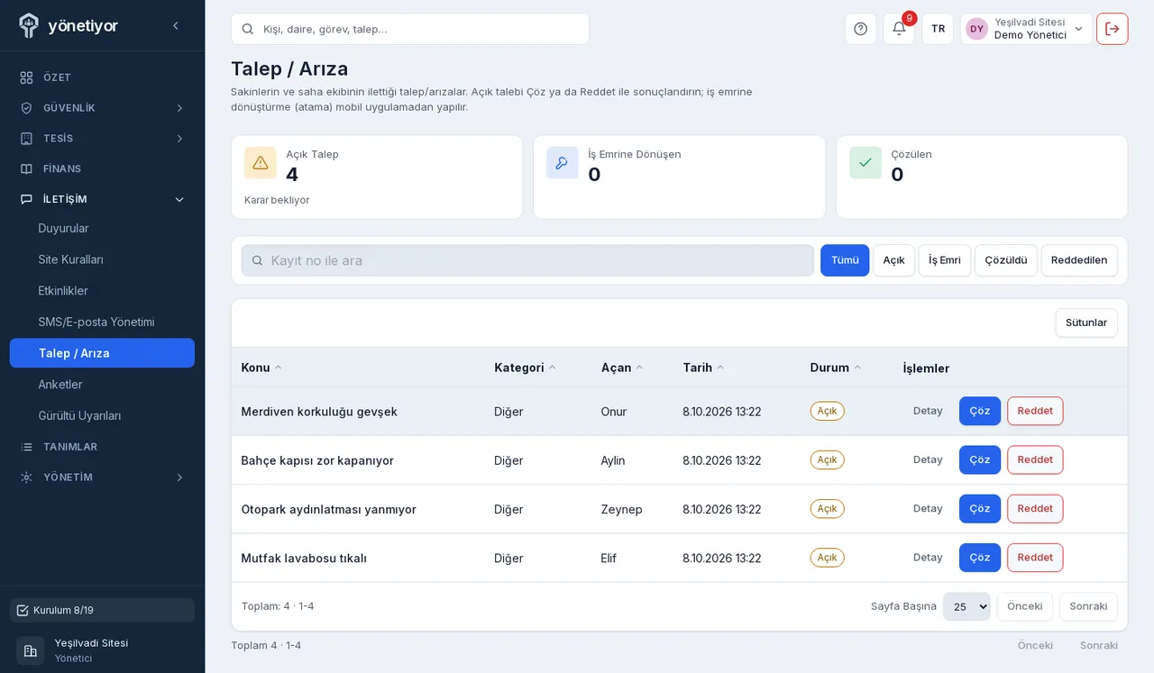Click the DY user avatar

tap(977, 29)
